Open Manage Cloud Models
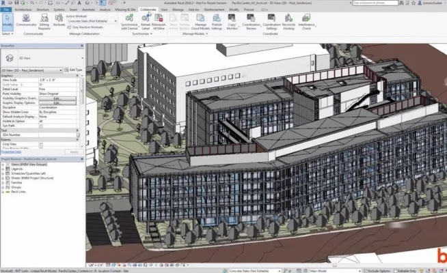Screen dimensions: 447x273 point(200,18)
